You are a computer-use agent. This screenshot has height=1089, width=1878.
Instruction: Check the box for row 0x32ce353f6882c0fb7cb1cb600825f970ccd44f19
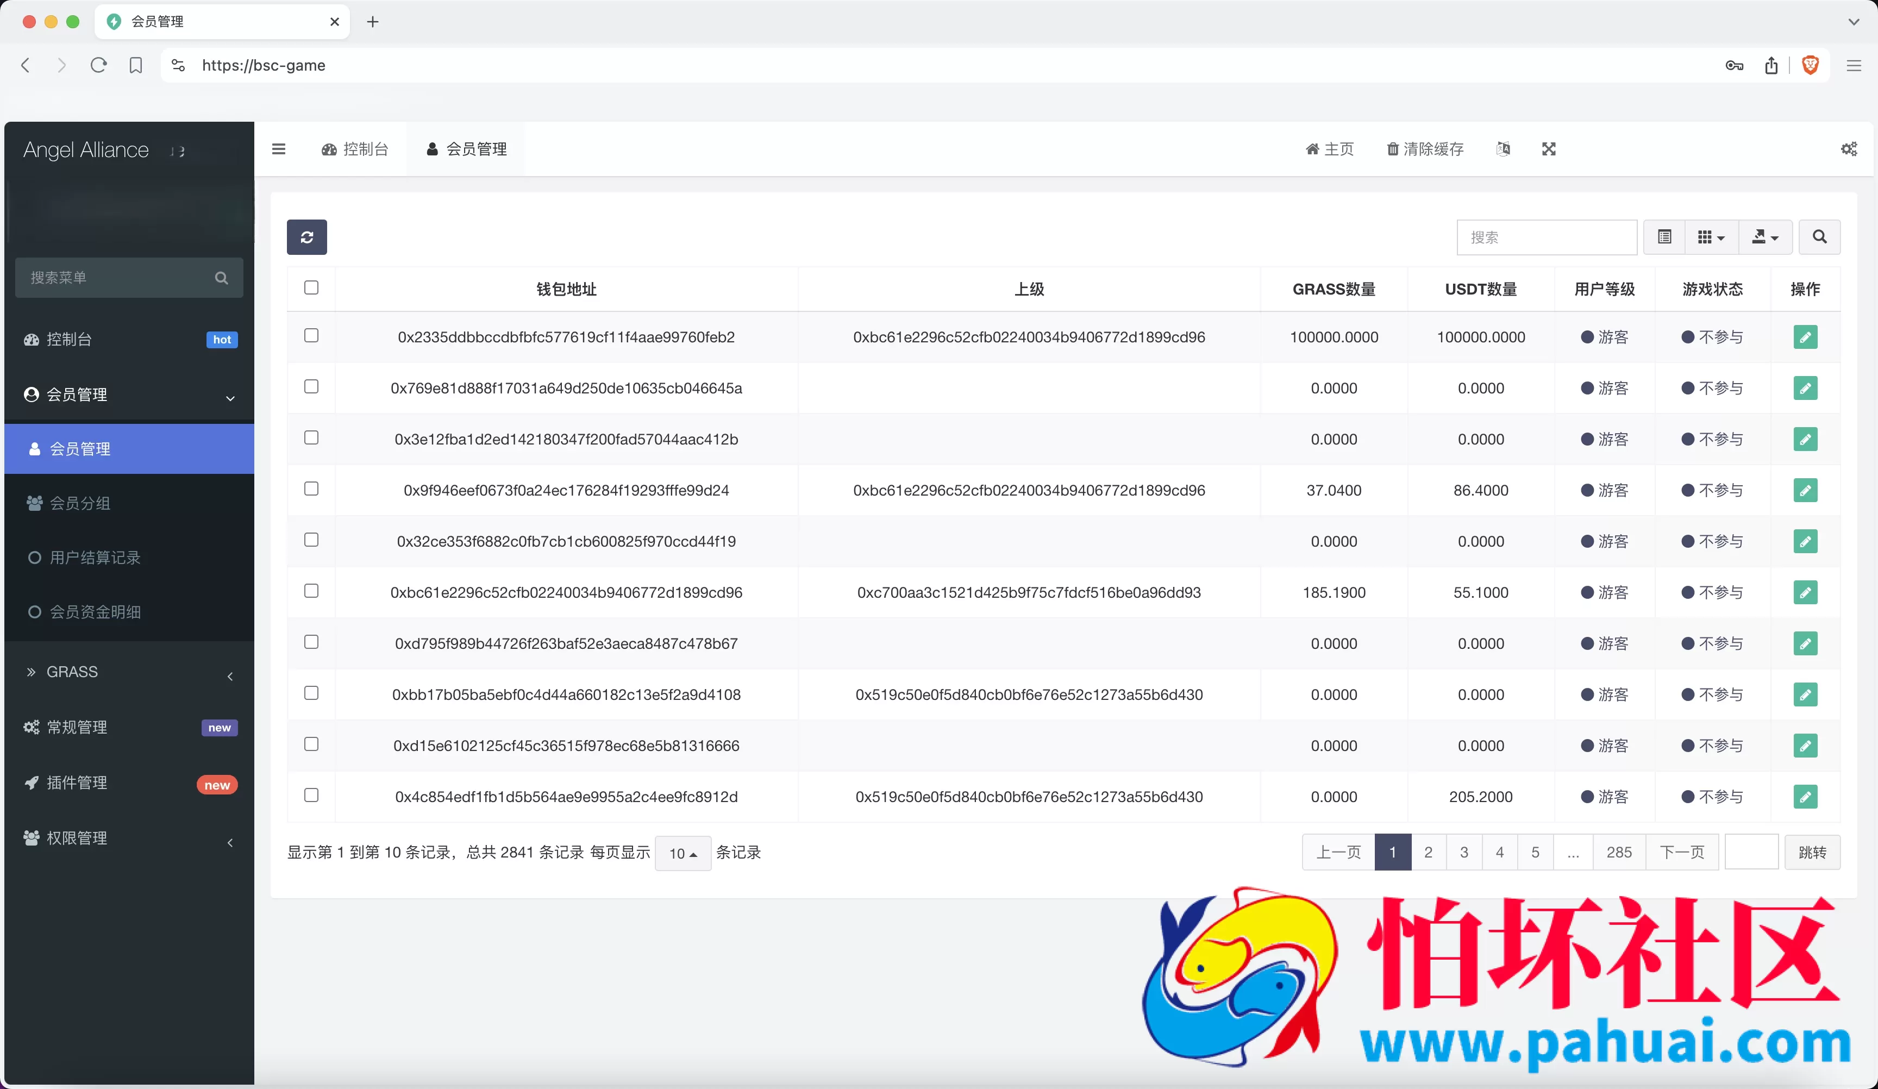[x=311, y=540]
